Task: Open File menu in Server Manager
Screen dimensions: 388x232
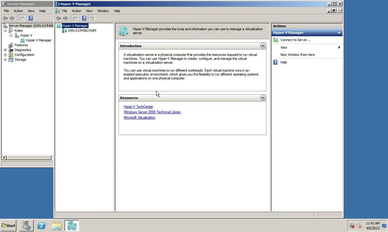Action: (x=6, y=11)
